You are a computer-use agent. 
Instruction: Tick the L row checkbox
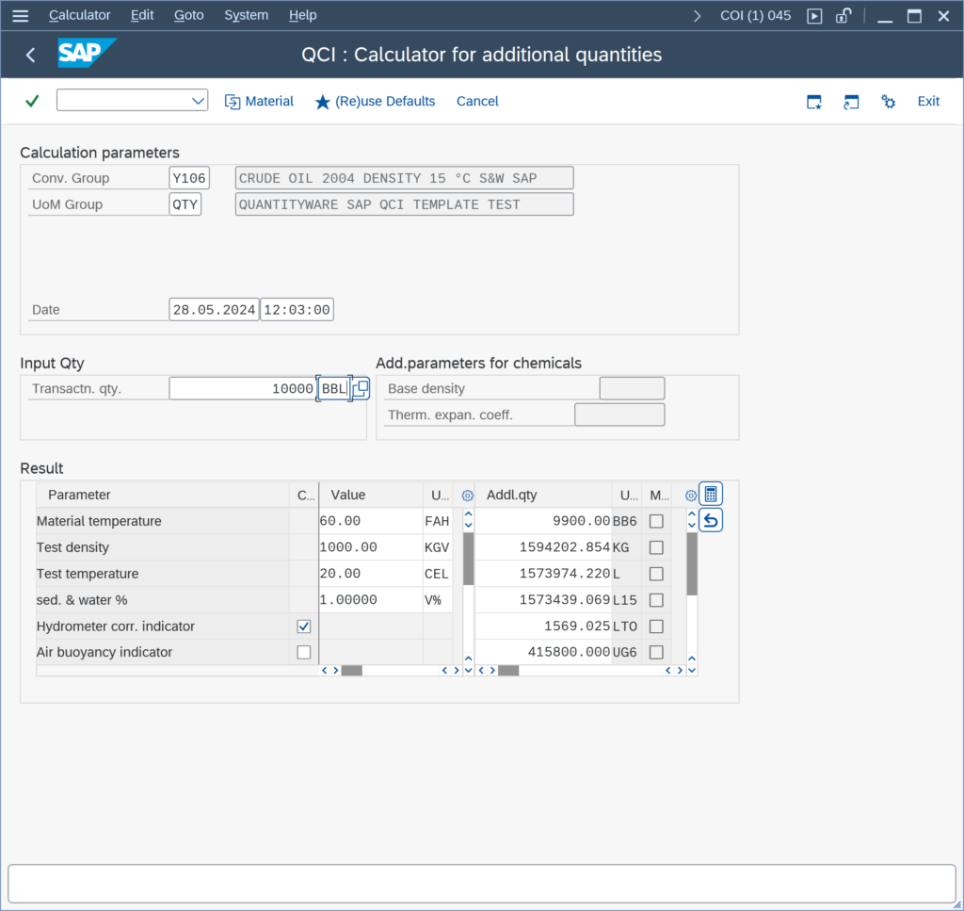click(656, 574)
